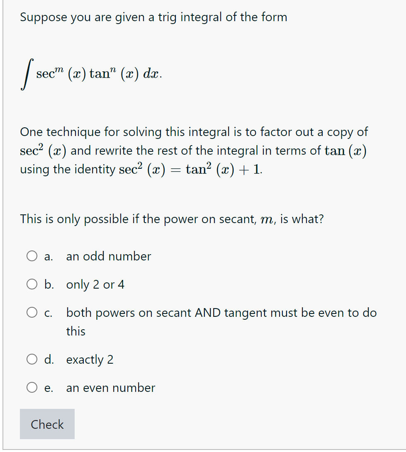
Task: Click the answer label 'only 2 or 4'
Action: (x=95, y=284)
